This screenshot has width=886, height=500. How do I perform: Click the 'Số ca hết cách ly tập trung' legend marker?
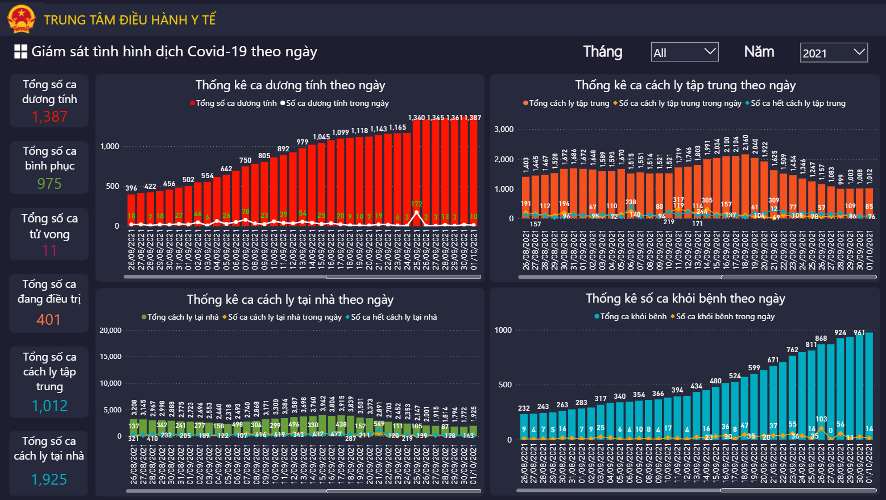748,104
